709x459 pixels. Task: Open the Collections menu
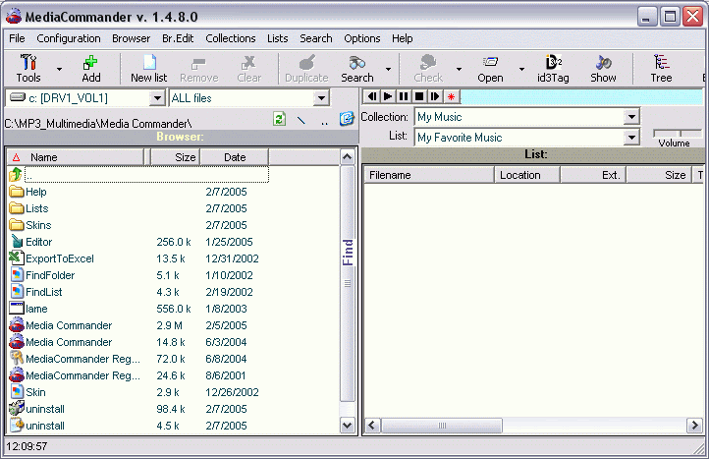tap(230, 38)
